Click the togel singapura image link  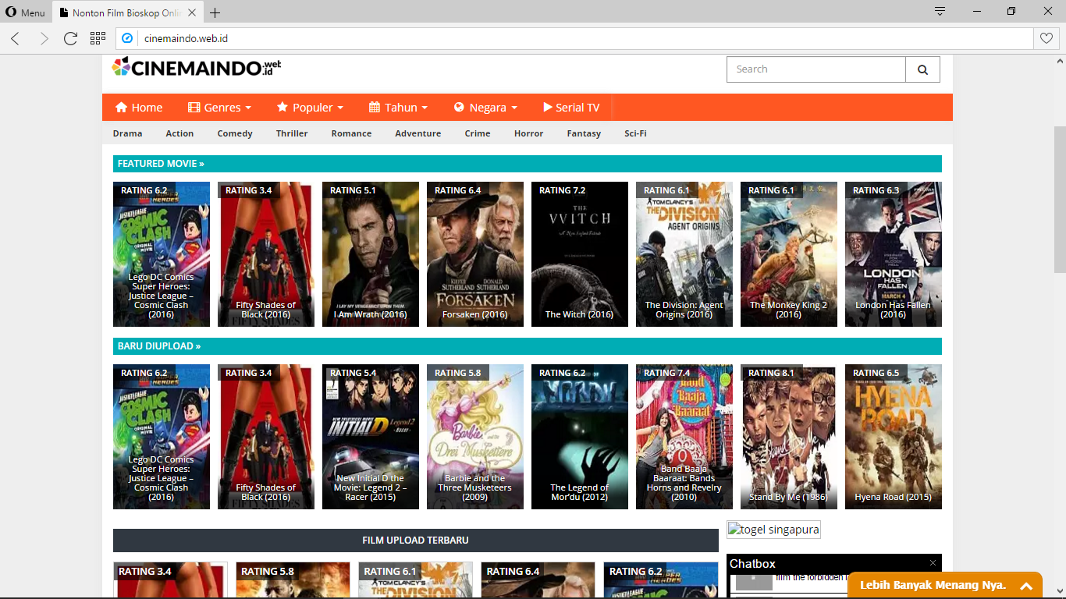pos(773,530)
